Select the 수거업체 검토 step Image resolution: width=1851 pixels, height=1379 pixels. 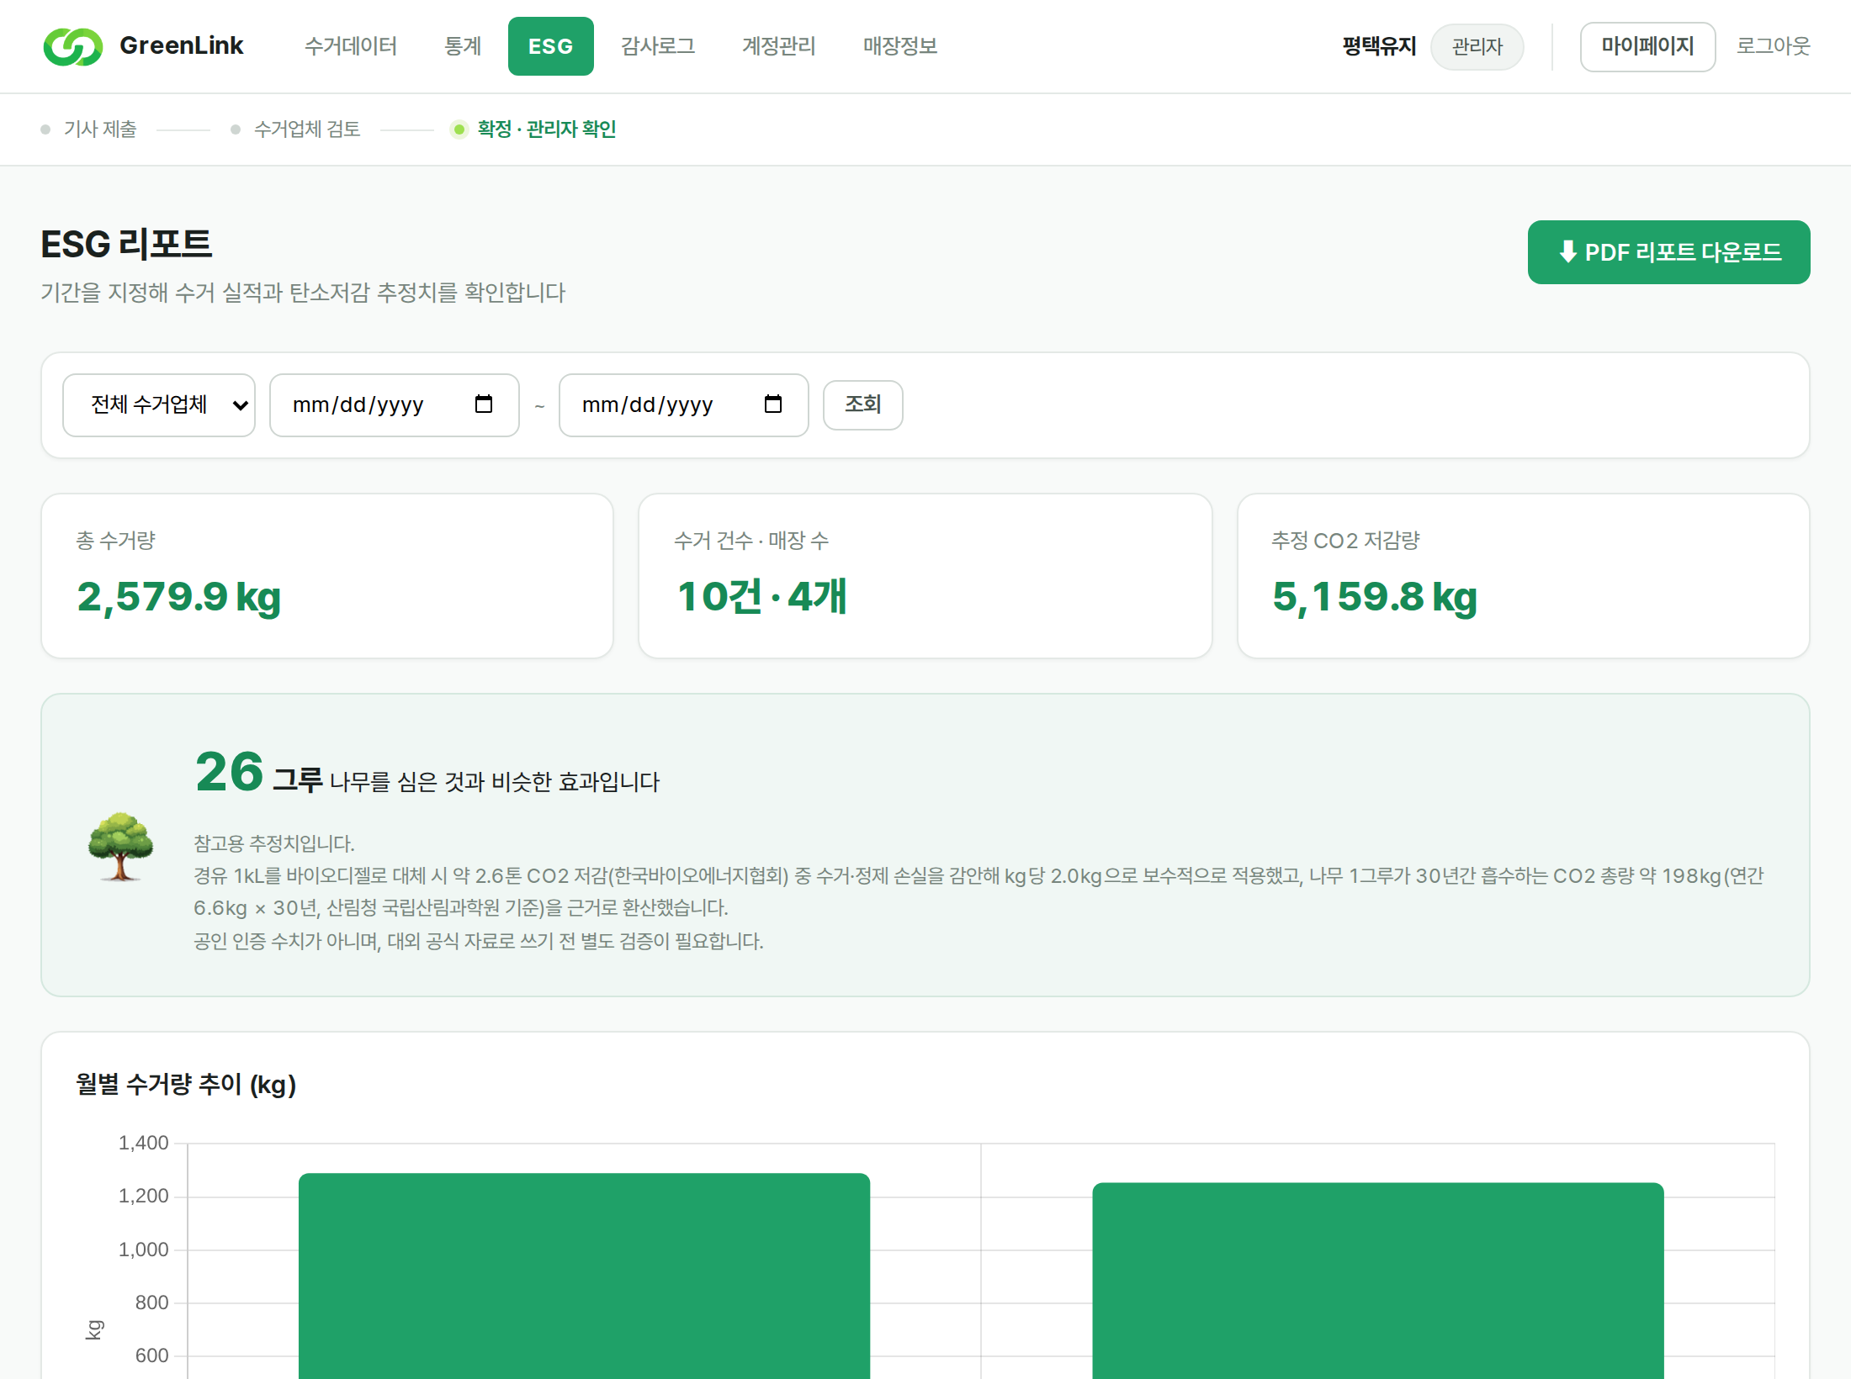(307, 129)
